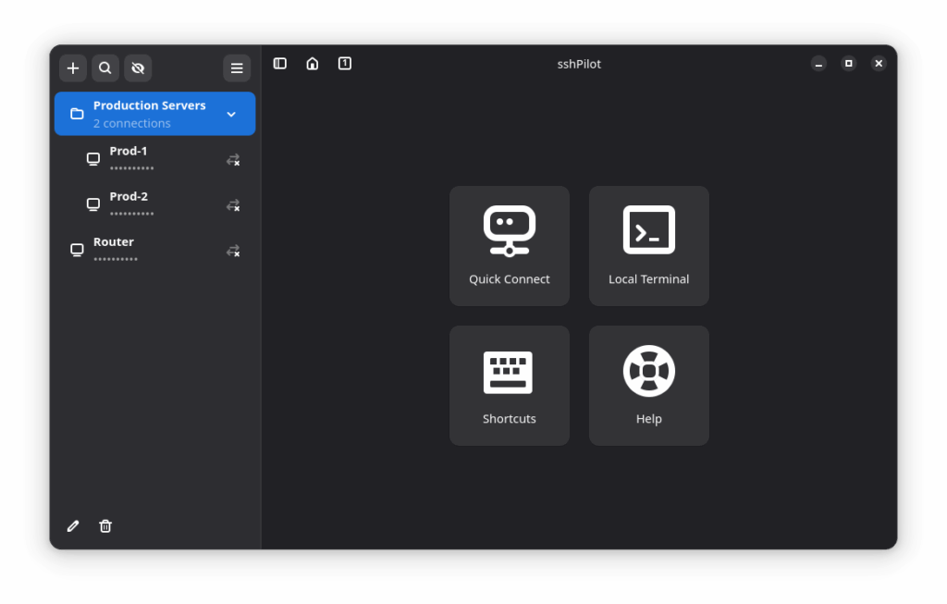Open the Shortcuts keyboard tile
The image size is (947, 604).
coord(509,386)
